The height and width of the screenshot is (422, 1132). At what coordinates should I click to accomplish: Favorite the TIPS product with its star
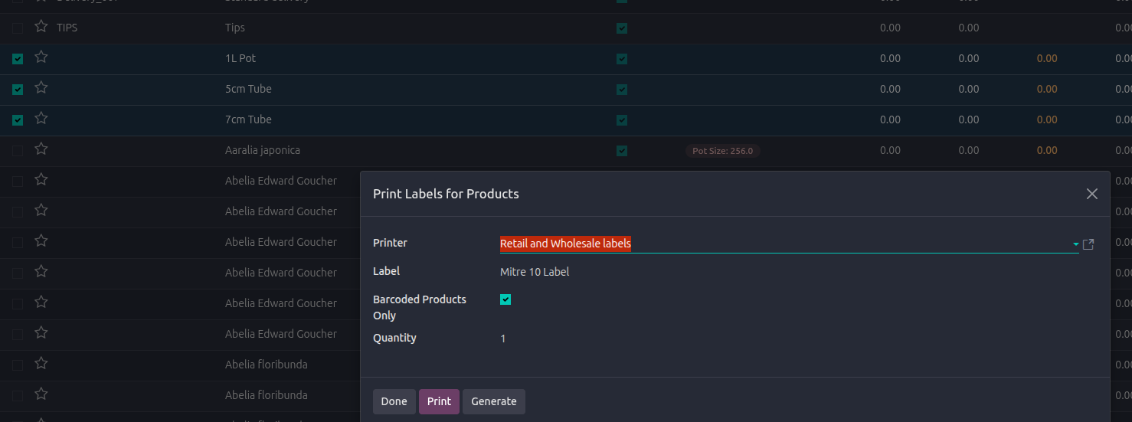coord(41,27)
